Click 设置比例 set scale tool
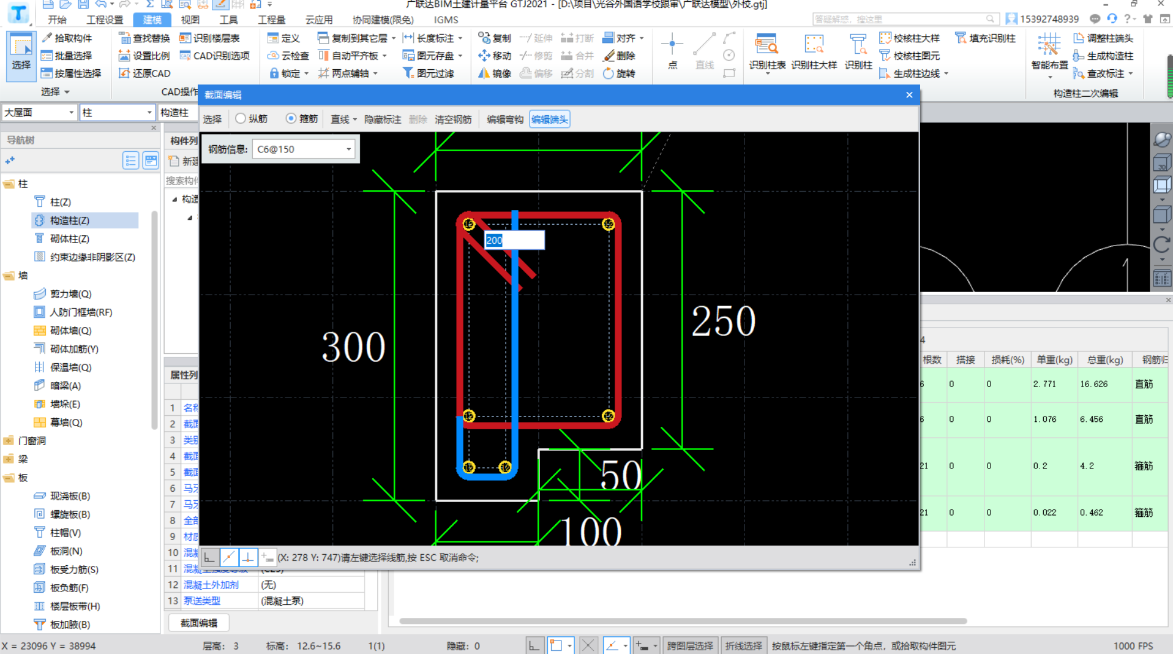 144,56
